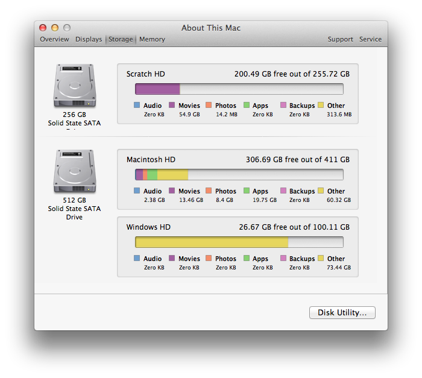Image resolution: width=422 pixels, height=378 pixels.
Task: Click the Macintosh HD Apps green swatch
Action: (x=246, y=191)
